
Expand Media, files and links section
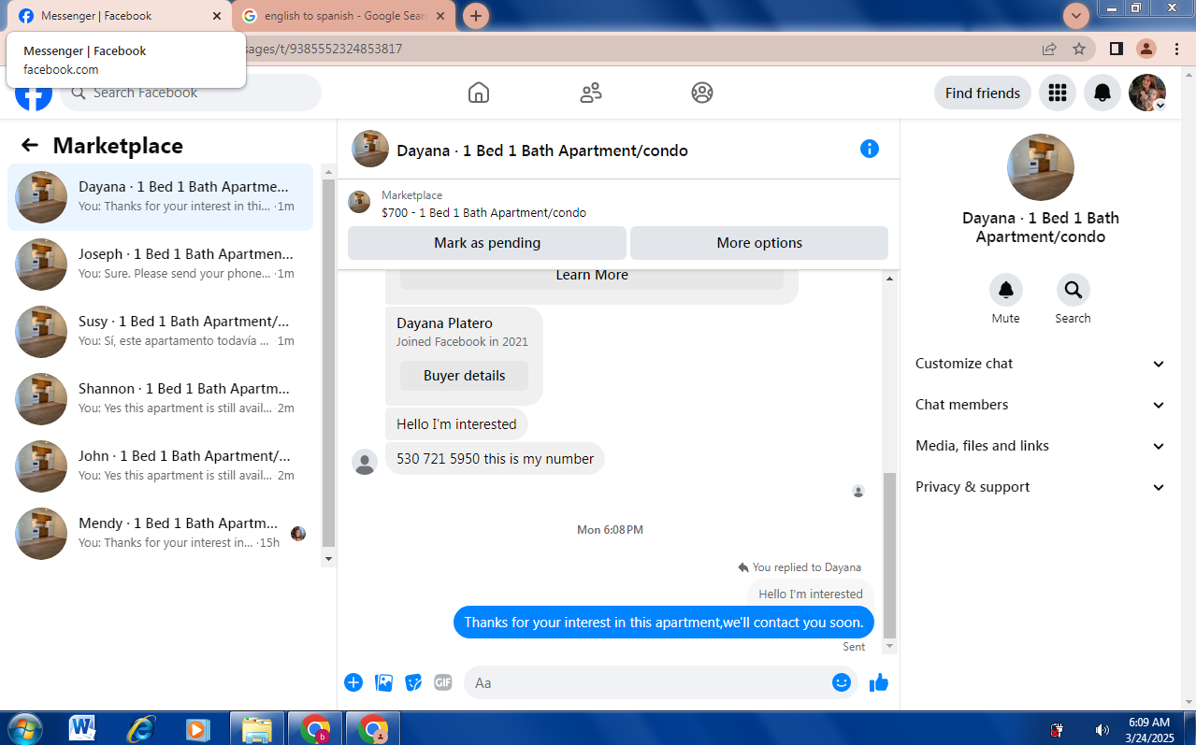coord(1041,446)
